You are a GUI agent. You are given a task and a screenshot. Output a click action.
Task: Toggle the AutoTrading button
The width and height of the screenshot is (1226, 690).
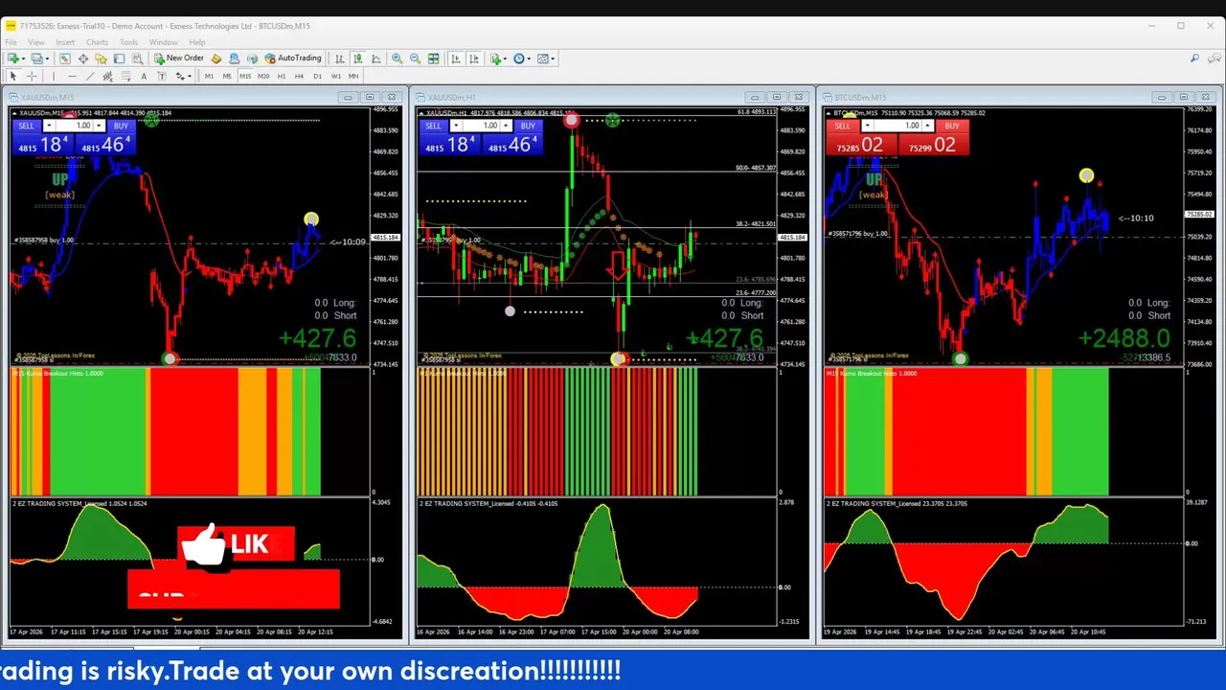click(x=293, y=58)
